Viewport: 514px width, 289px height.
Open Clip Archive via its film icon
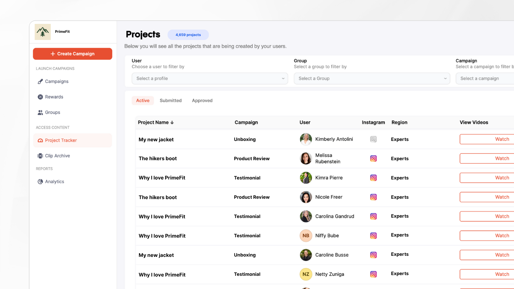(x=40, y=156)
